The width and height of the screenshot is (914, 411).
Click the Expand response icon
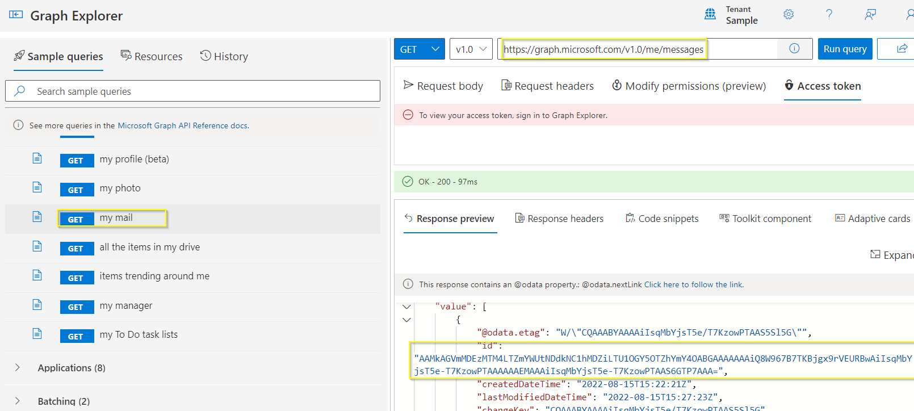[875, 254]
